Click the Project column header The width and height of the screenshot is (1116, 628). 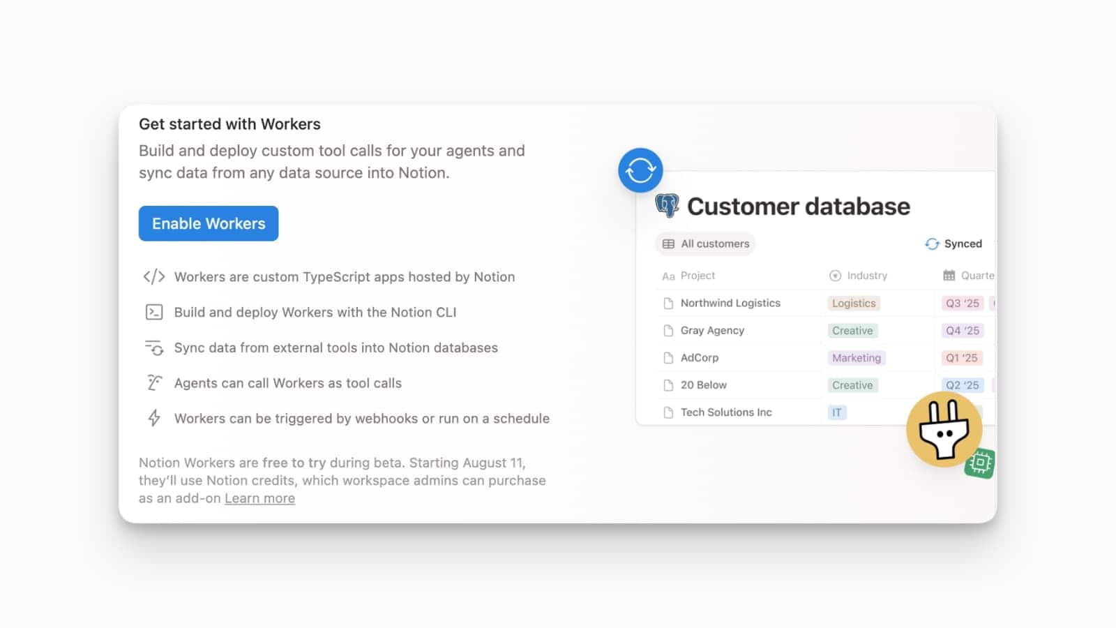click(x=688, y=276)
